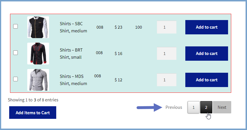Open the Shirts – MDS product title
This screenshot has width=247, height=130.
pyautogui.click(x=72, y=76)
